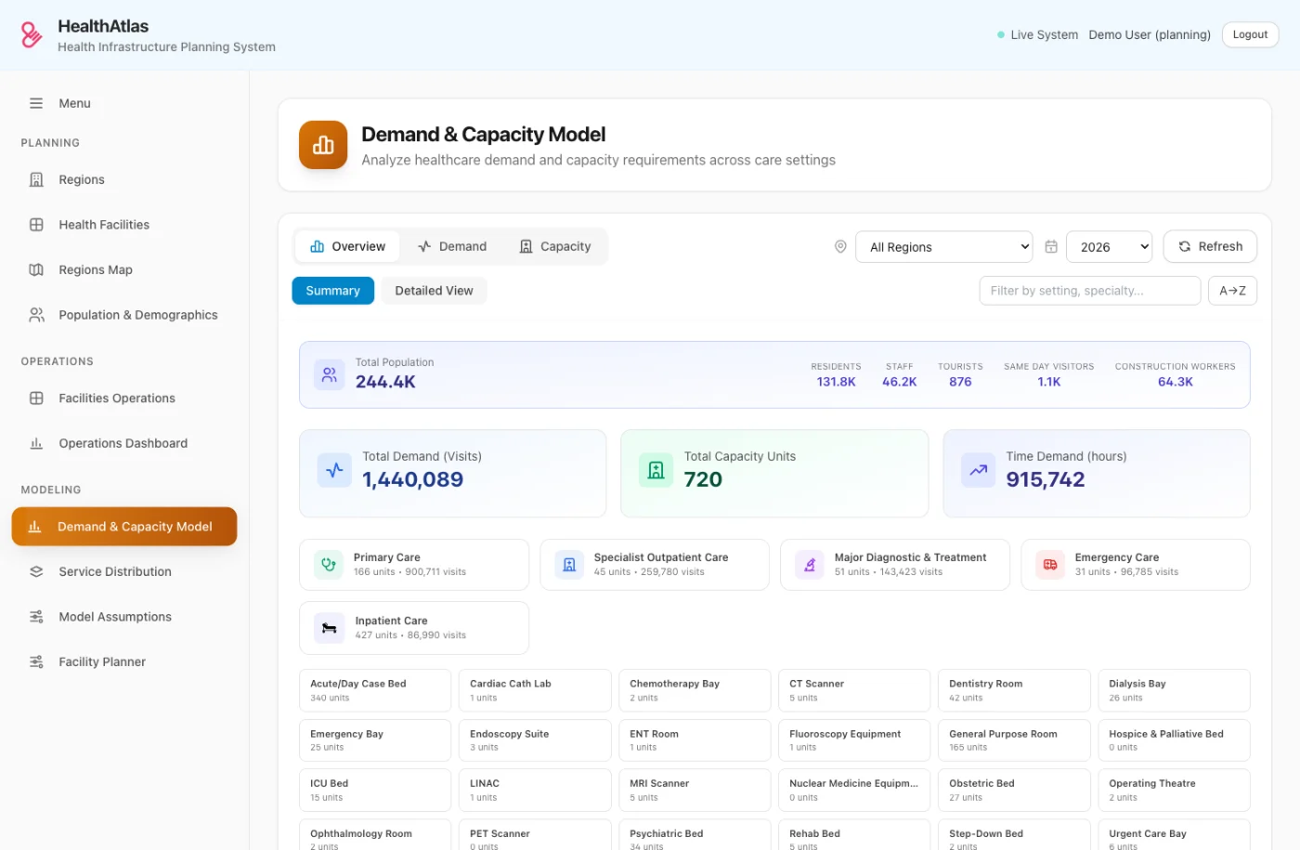Image resolution: width=1300 pixels, height=850 pixels.
Task: Switch to the Overview tab
Action: tap(347, 246)
